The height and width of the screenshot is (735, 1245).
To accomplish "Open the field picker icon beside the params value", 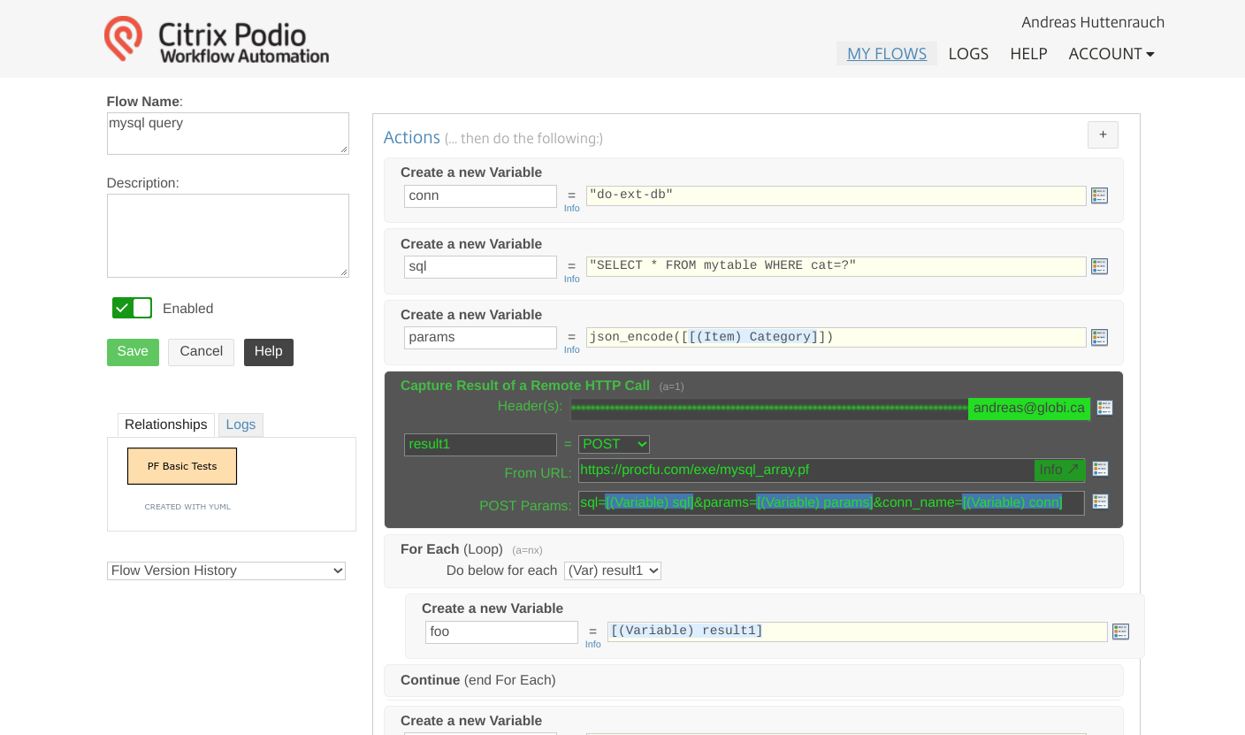I will (x=1099, y=336).
